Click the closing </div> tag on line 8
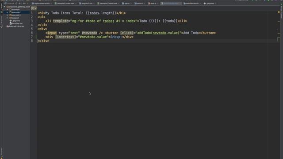Viewport: 283px width, 159px height. pyautogui.click(x=43, y=41)
